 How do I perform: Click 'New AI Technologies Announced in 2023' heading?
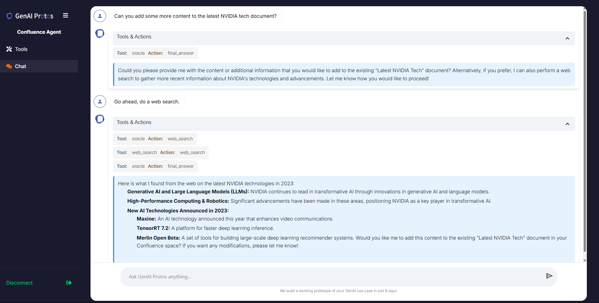pos(178,211)
